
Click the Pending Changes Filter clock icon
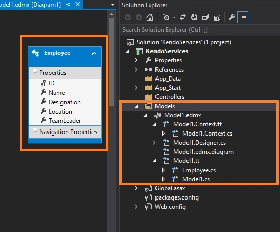[x=167, y=17]
